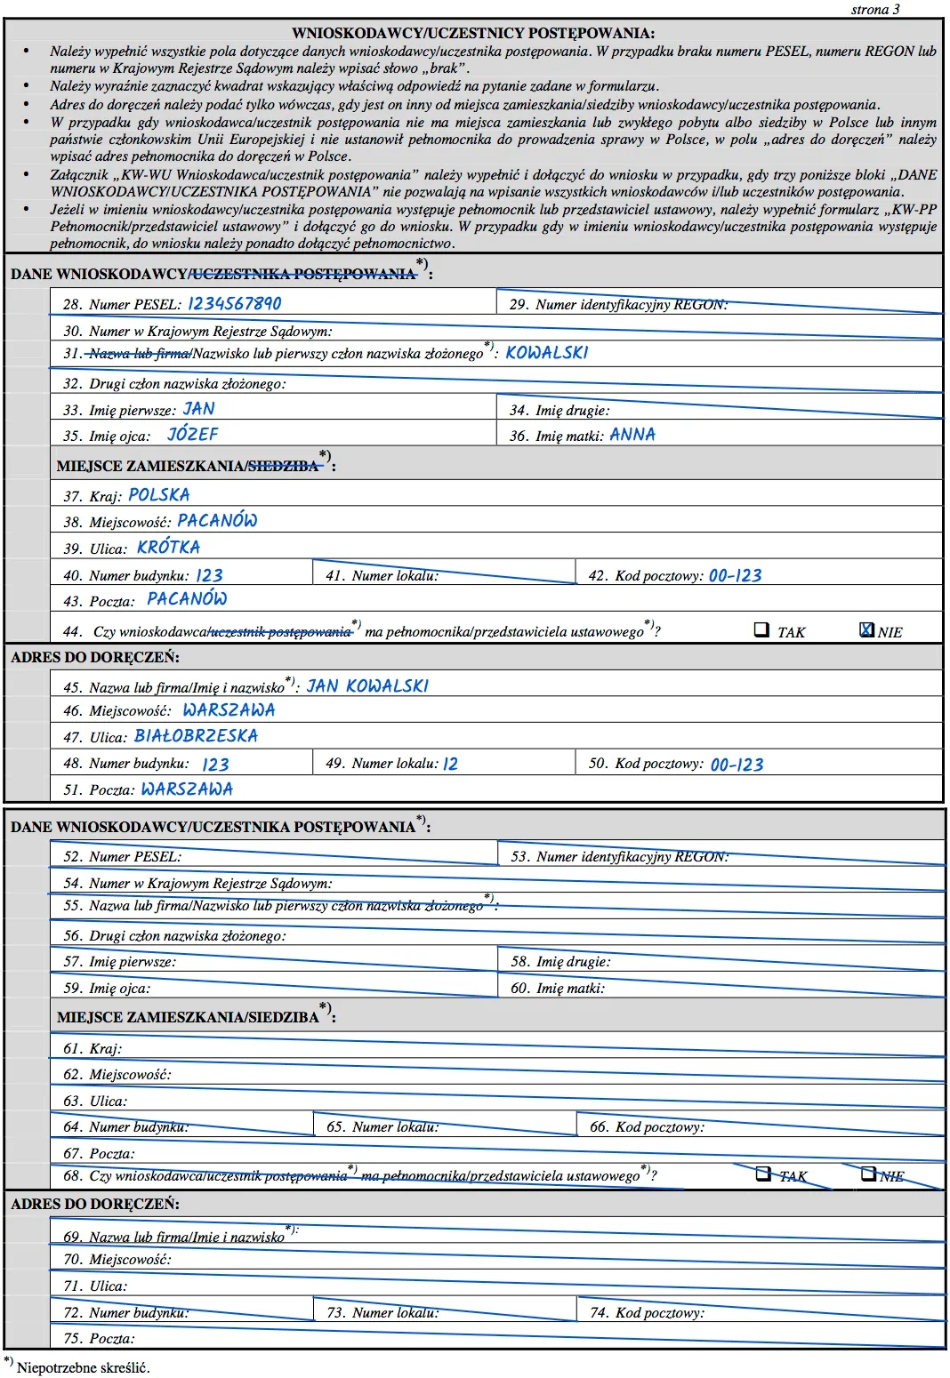Image resolution: width=950 pixels, height=1378 pixels.
Task: Click postal code field 42 with 00-123
Action: 736,575
